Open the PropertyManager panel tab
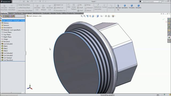This screenshot has height=96, width=171. click(x=4, y=16)
